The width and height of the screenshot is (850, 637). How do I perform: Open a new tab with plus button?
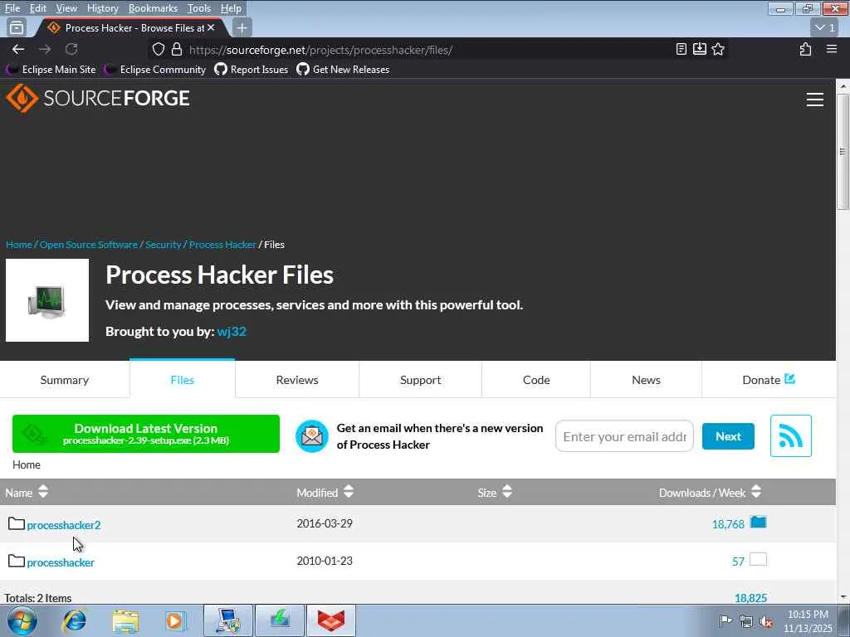click(242, 27)
